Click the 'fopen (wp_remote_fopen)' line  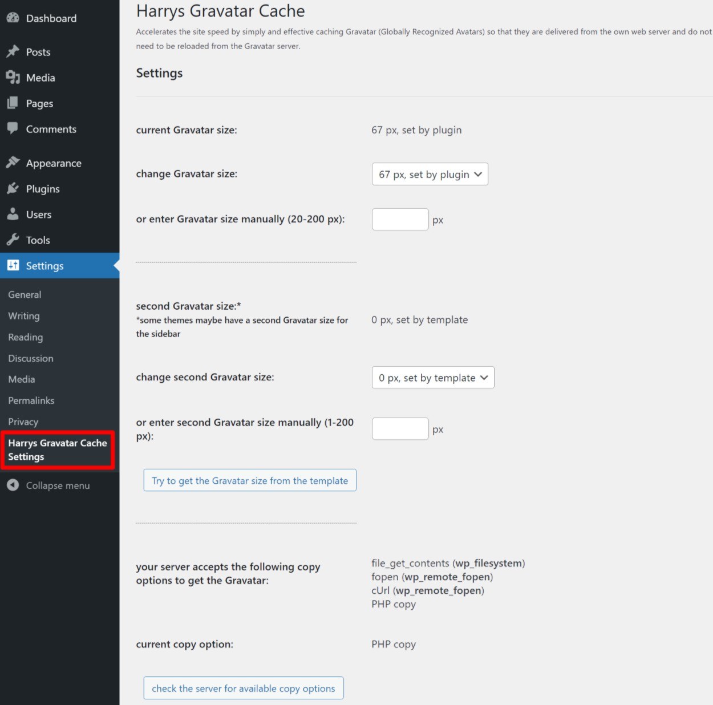point(432,577)
